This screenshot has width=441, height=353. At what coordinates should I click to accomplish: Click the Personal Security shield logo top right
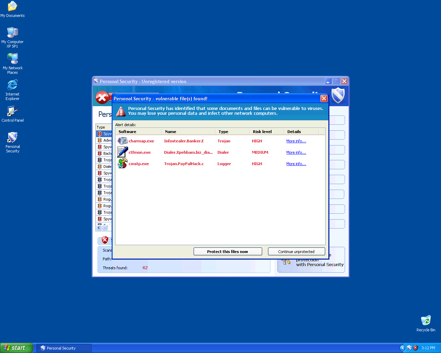pyautogui.click(x=338, y=95)
